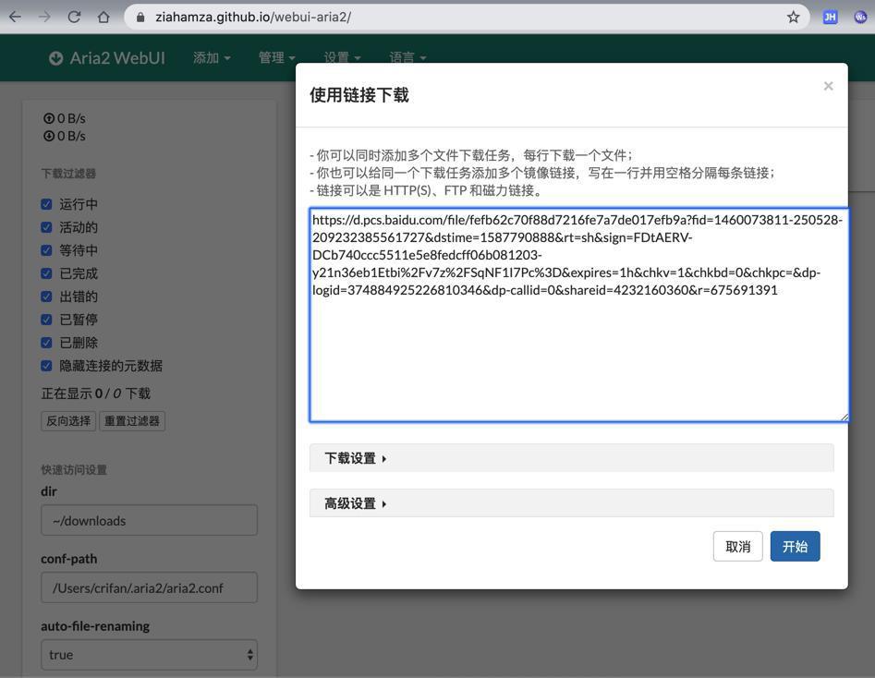Click the instruction line ending 每行下载一个文件
Viewport: 875px width, 678px height.
click(x=471, y=155)
